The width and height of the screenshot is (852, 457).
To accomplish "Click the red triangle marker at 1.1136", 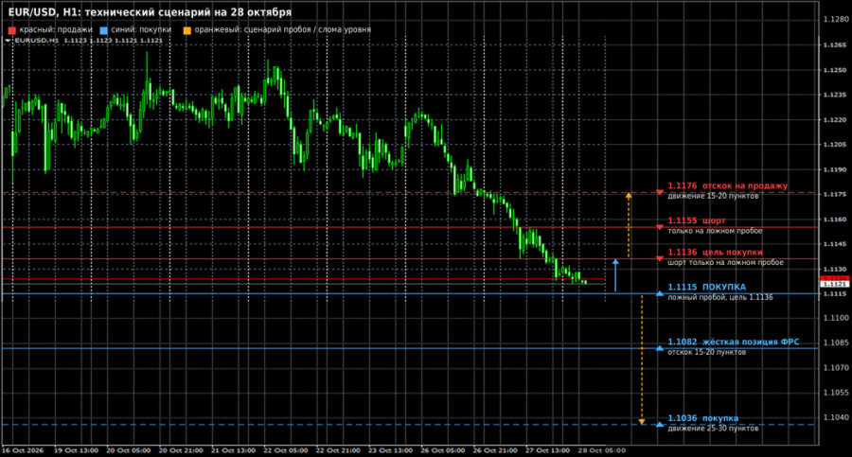I will point(660,258).
